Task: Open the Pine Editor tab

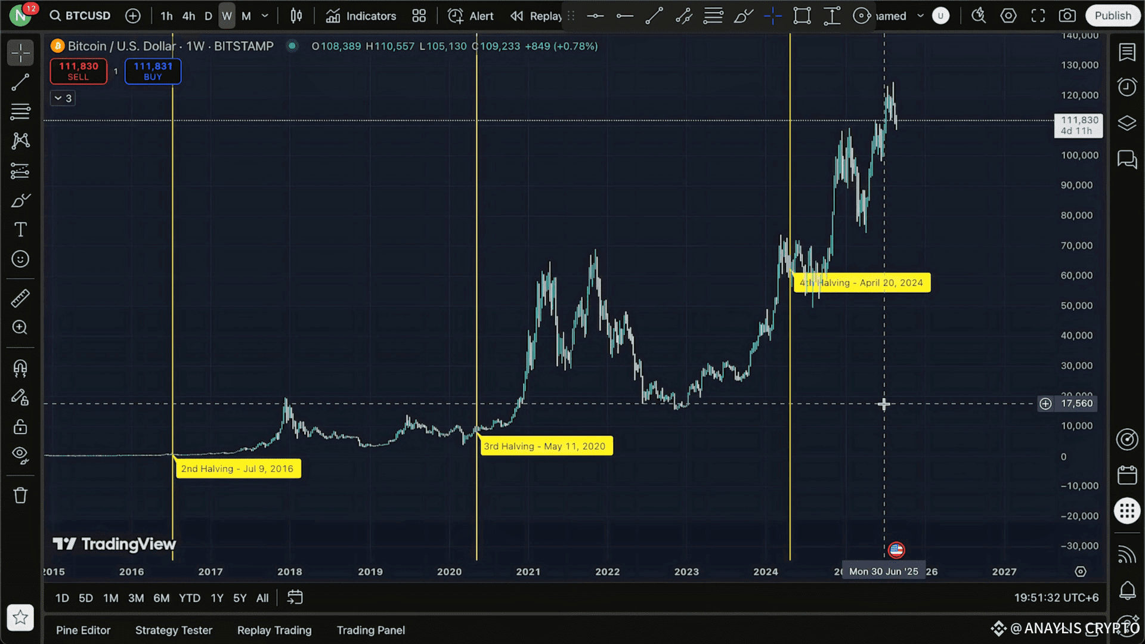Action: [x=83, y=630]
